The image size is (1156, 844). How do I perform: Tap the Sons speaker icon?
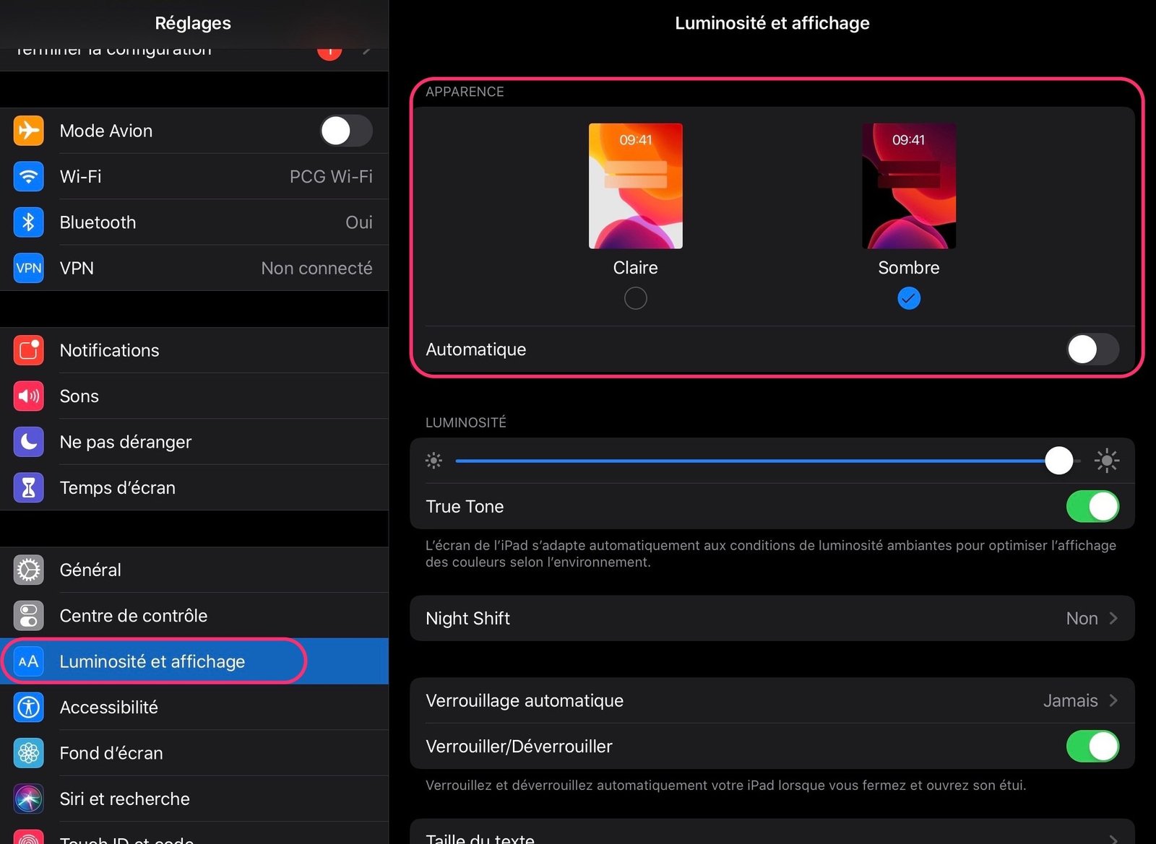tap(29, 396)
